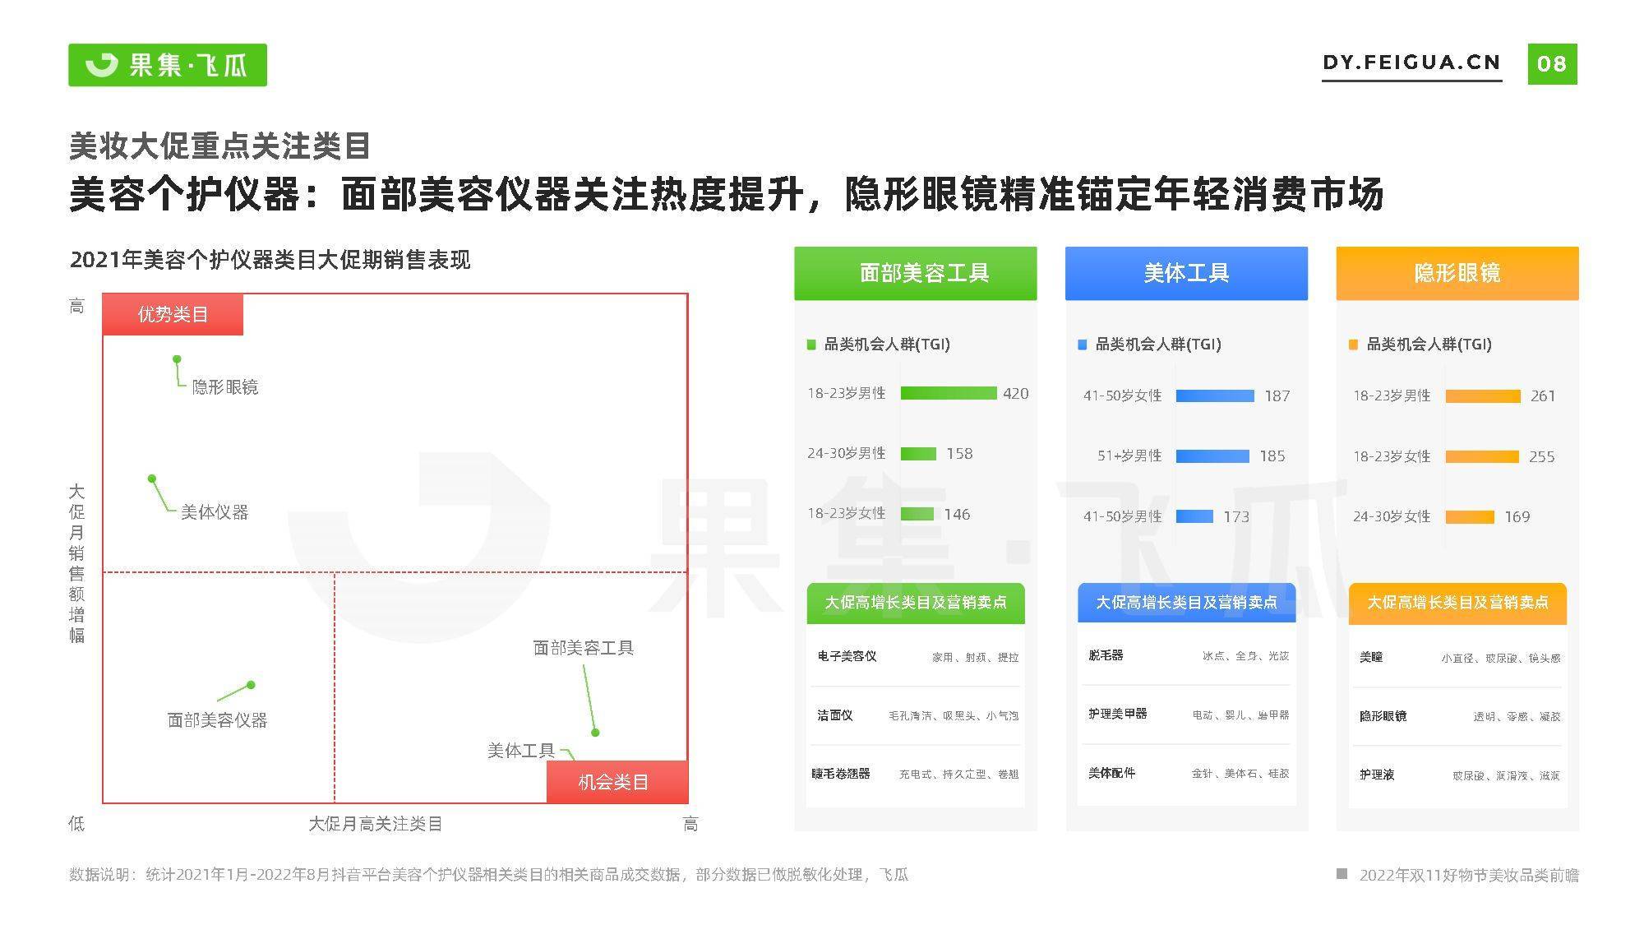Viewport: 1644px width, 925px height.
Task: Select the 护理液 row
Action: [x=1457, y=775]
